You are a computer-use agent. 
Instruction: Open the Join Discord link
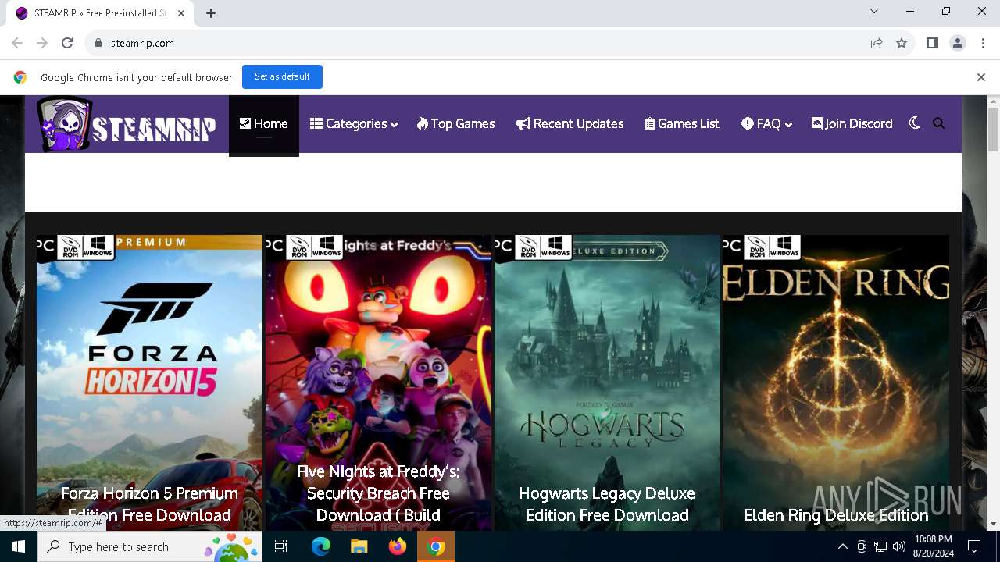click(x=852, y=124)
